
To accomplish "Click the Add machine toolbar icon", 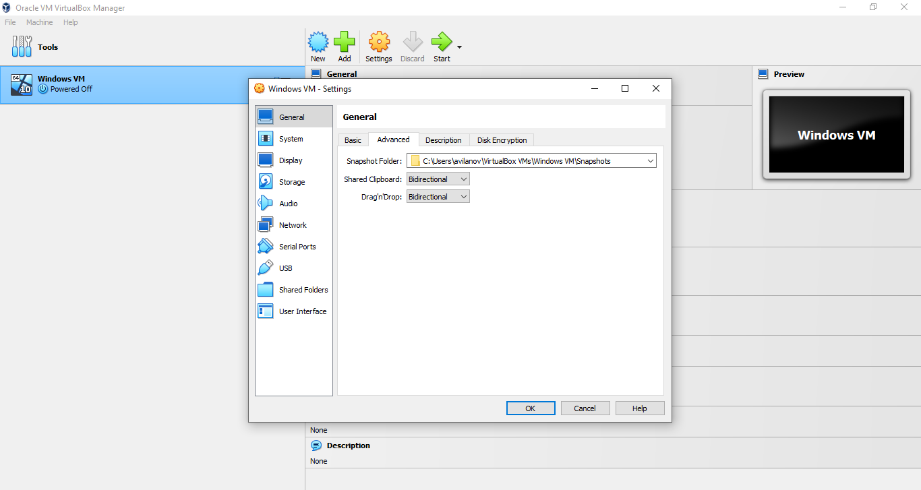I will tap(345, 47).
